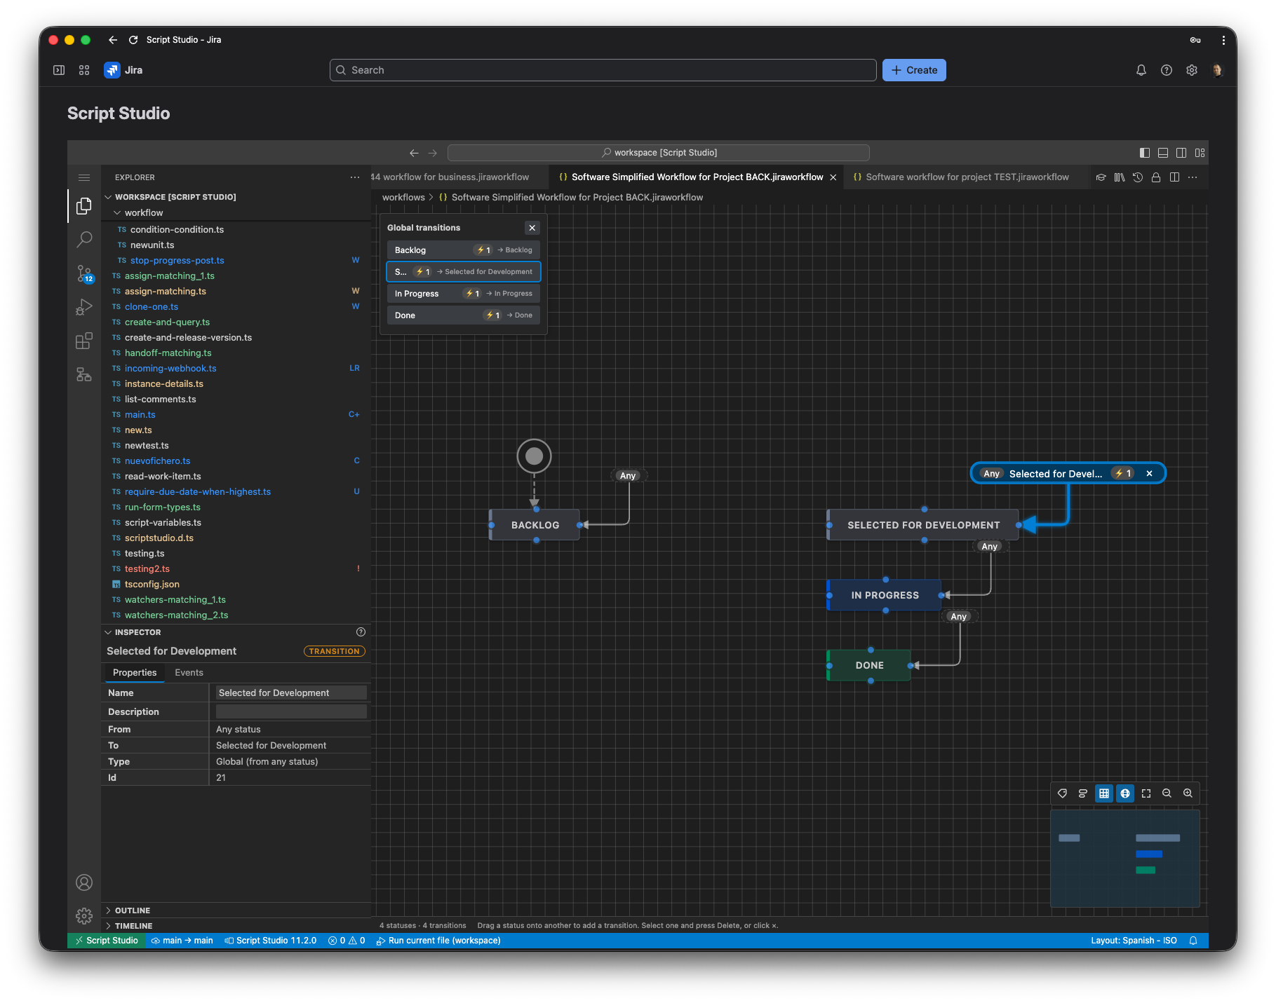Open the hamburger menu above activity bar

click(84, 177)
